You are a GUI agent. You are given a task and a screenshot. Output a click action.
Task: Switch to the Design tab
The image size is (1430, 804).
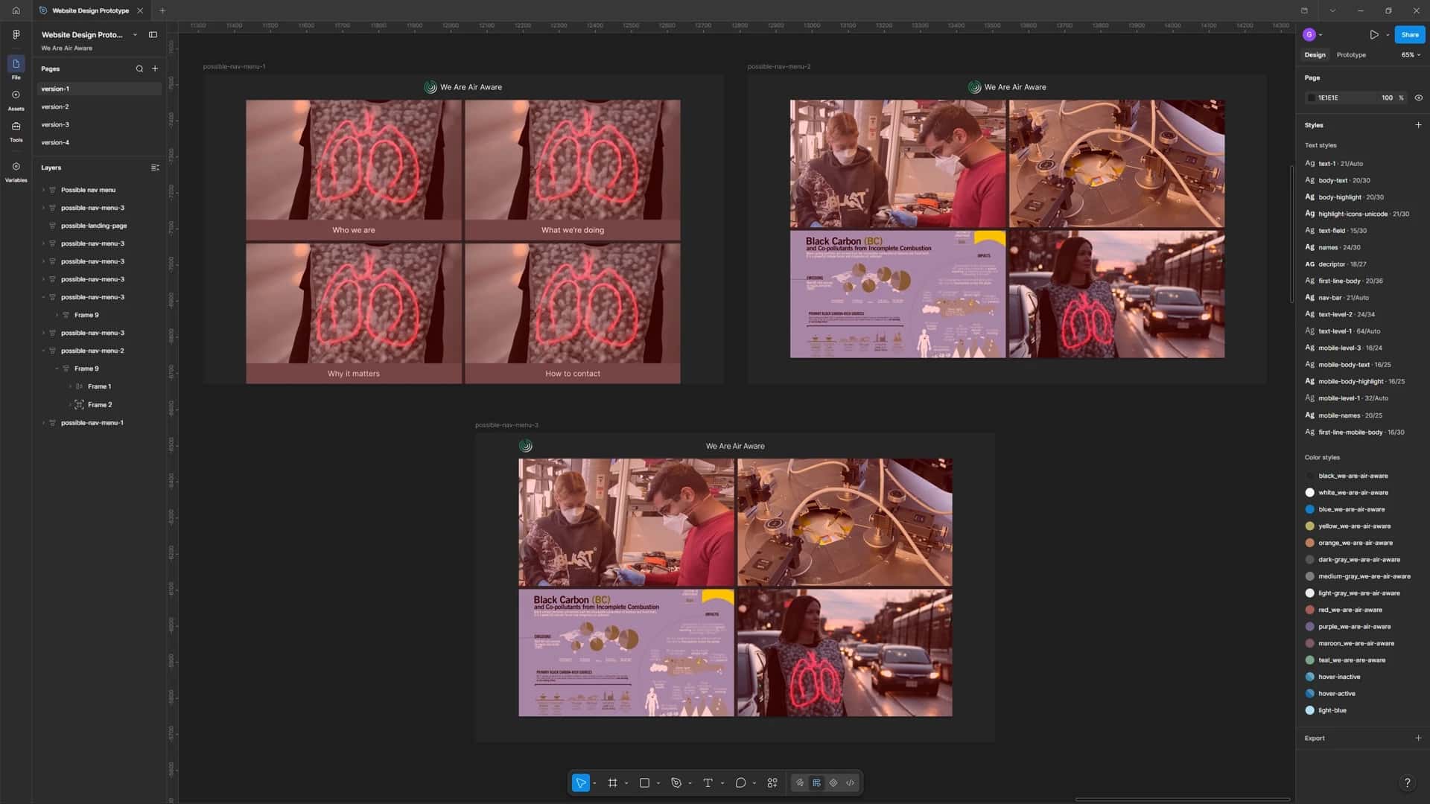pyautogui.click(x=1315, y=54)
